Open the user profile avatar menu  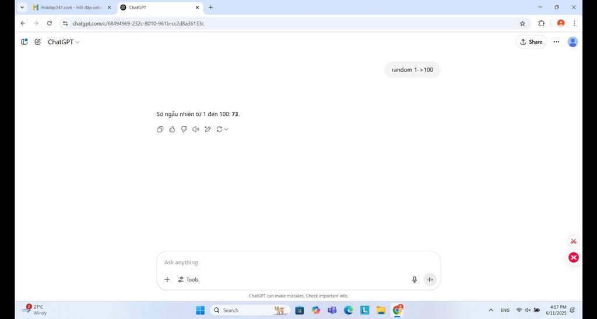coord(573,42)
